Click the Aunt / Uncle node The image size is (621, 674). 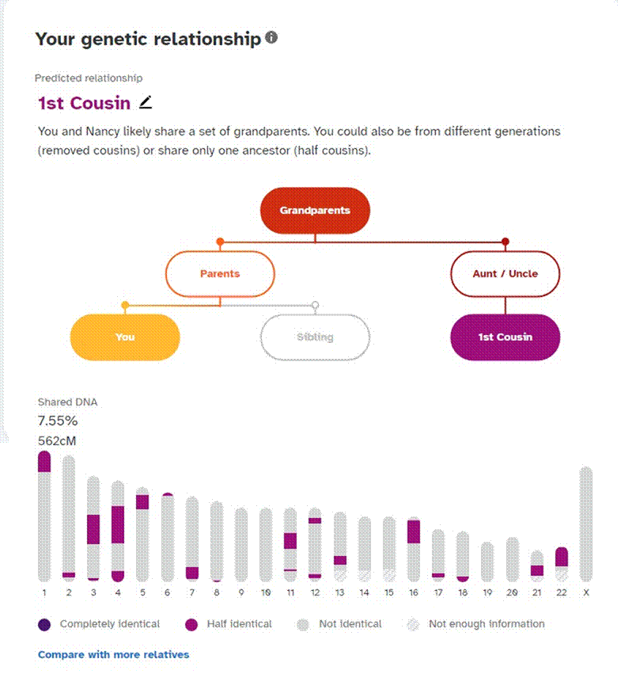(x=505, y=274)
